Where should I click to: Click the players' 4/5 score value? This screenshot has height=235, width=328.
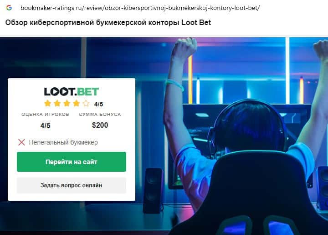pos(46,125)
